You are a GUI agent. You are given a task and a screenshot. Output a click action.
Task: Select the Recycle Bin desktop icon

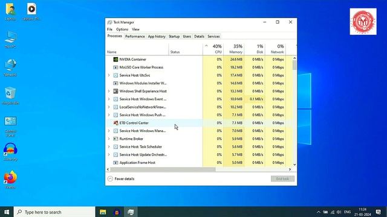10,96
